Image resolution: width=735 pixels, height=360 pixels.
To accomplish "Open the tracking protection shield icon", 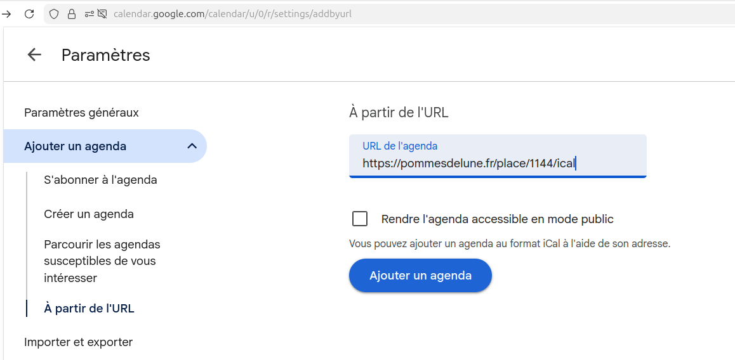I will (54, 13).
